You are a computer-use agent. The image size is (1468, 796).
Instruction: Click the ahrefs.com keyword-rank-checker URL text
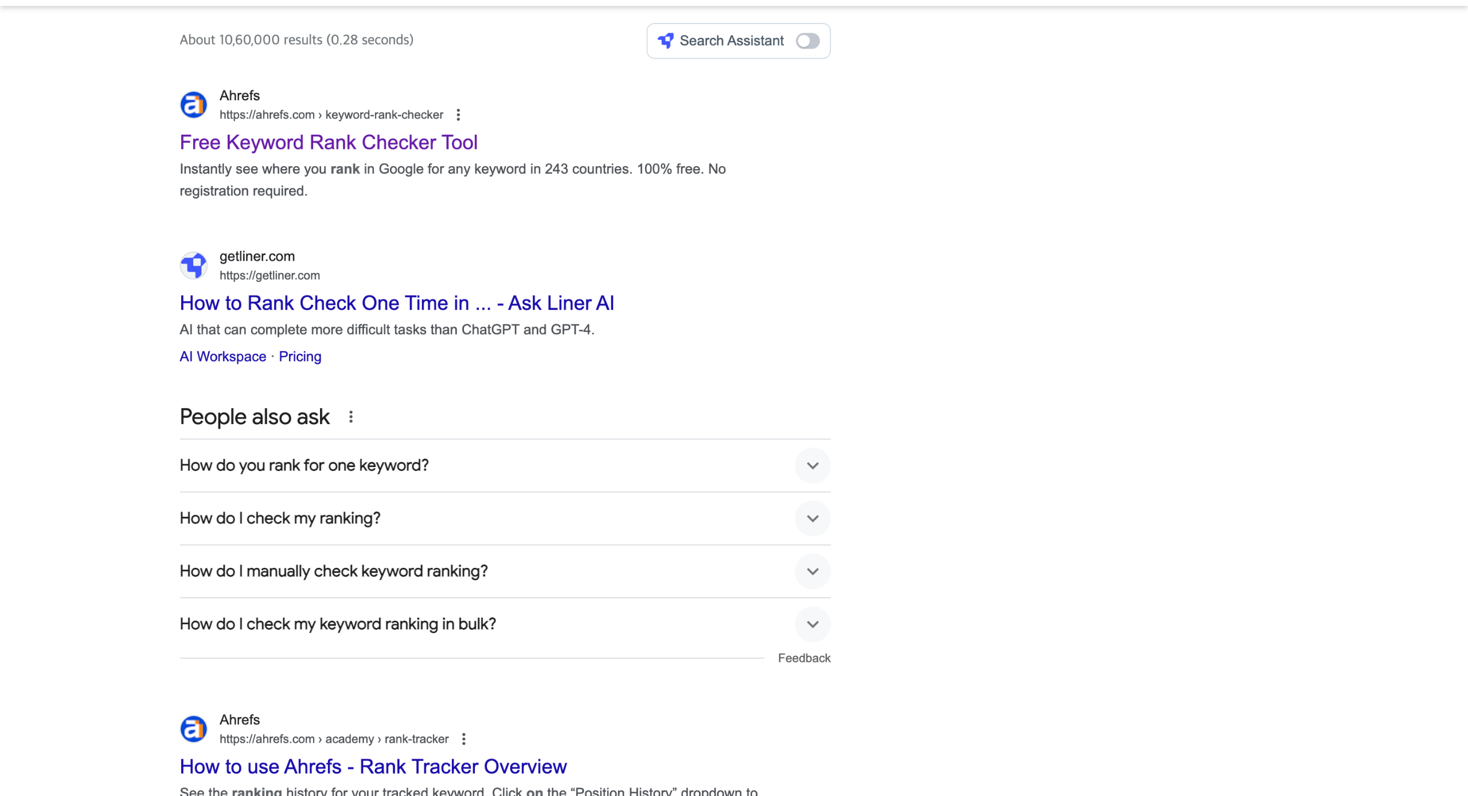pyautogui.click(x=331, y=115)
